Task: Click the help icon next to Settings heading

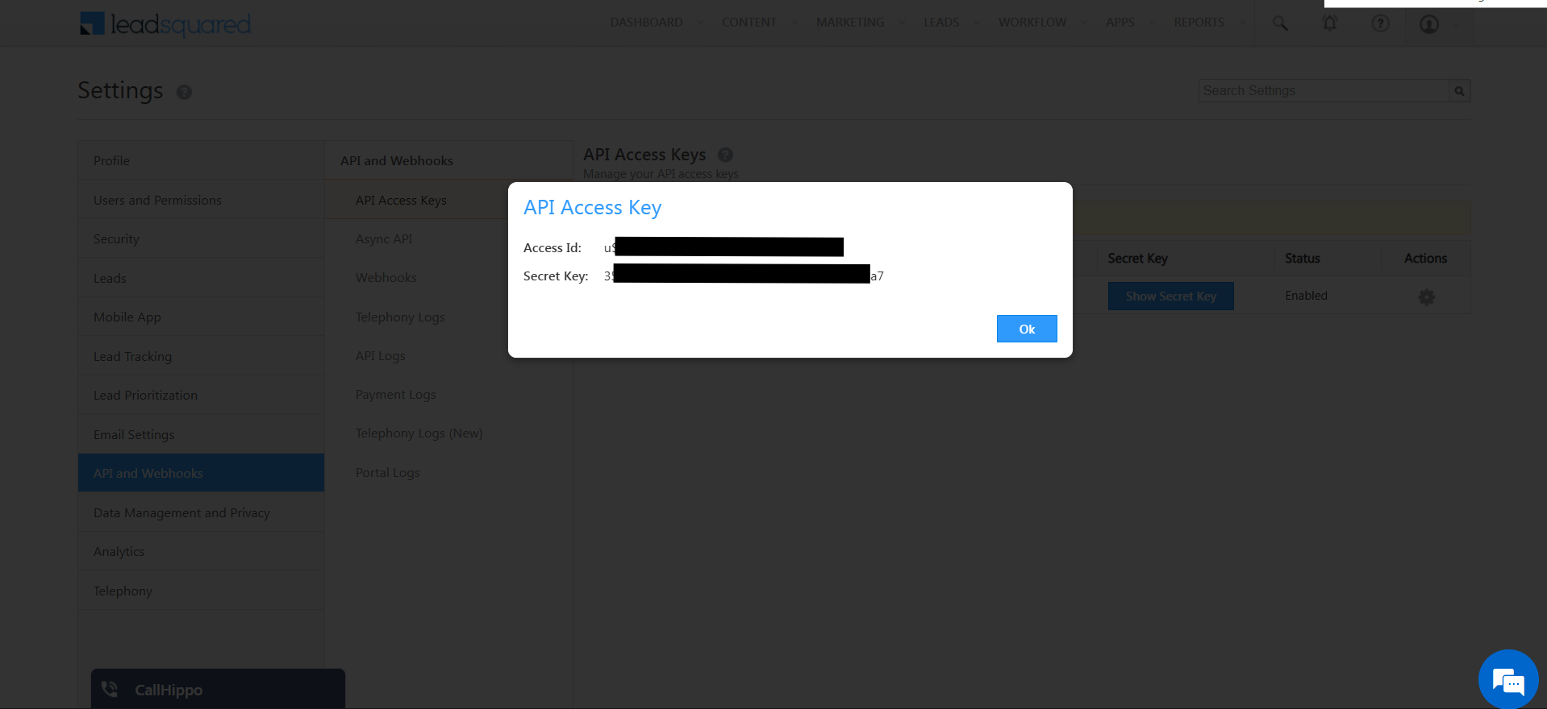Action: point(184,92)
